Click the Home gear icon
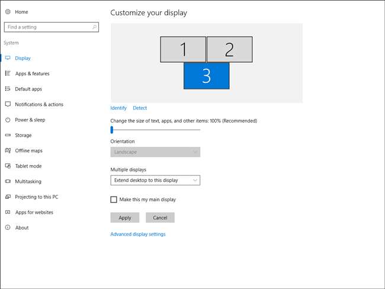This screenshot has width=385, height=289. [8, 12]
